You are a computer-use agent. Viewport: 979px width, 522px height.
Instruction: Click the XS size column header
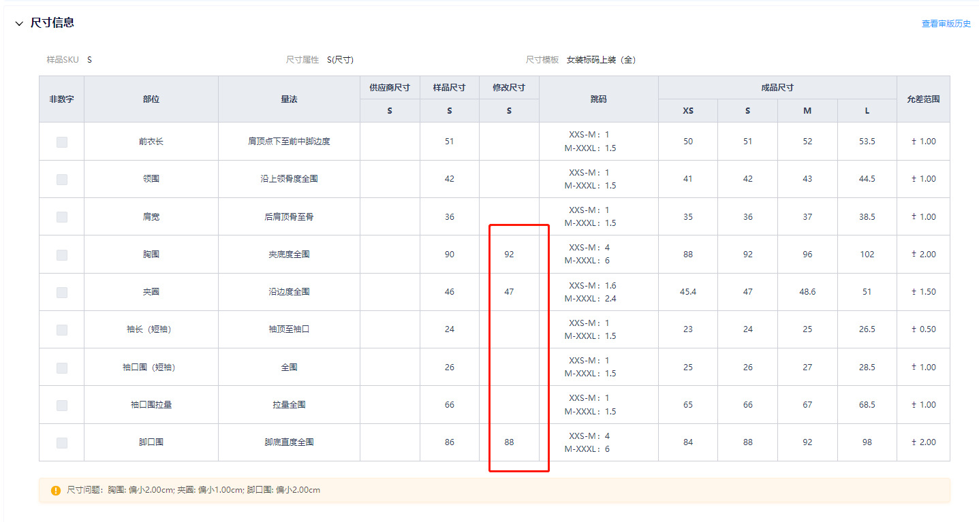coord(688,111)
